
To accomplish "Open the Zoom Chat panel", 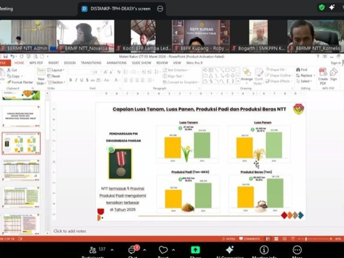I will (132, 250).
